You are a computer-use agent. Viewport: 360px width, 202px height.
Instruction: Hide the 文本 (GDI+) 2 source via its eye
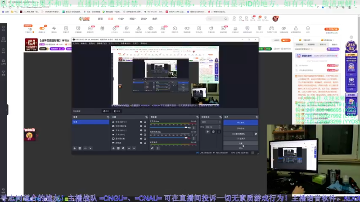coord(141,130)
